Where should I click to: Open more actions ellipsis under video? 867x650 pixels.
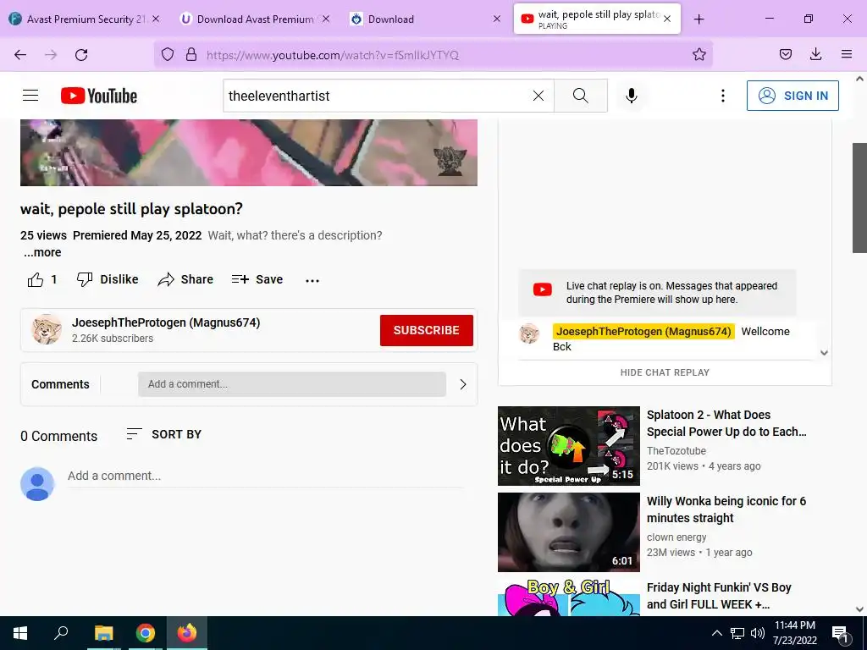(312, 280)
